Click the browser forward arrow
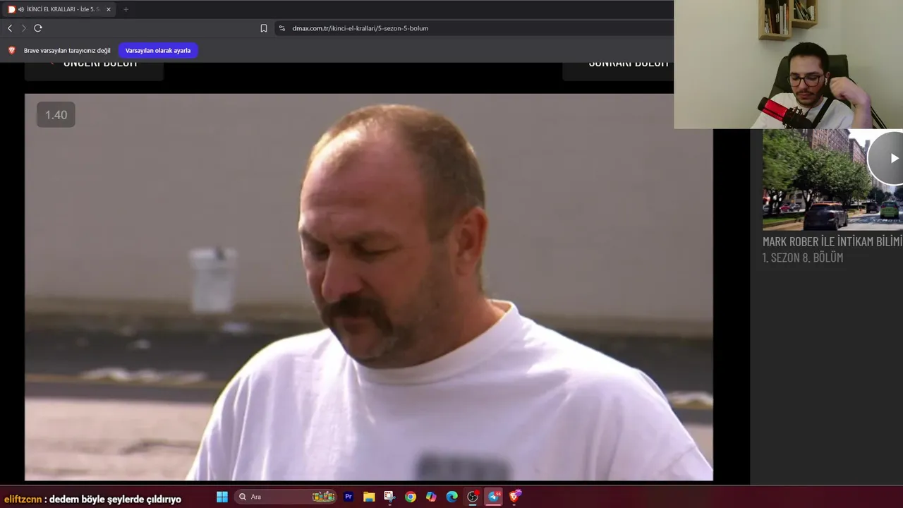The width and height of the screenshot is (903, 508). pos(23,28)
